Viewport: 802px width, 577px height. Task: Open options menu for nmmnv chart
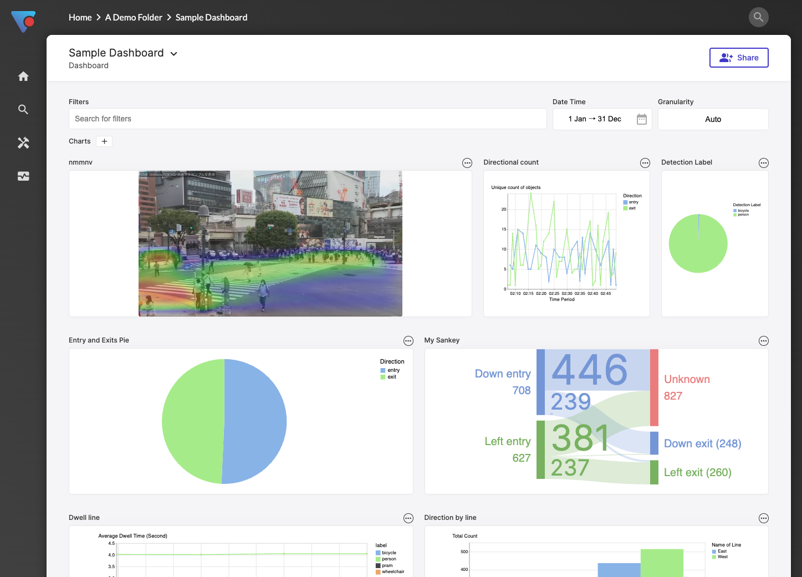pos(467,163)
